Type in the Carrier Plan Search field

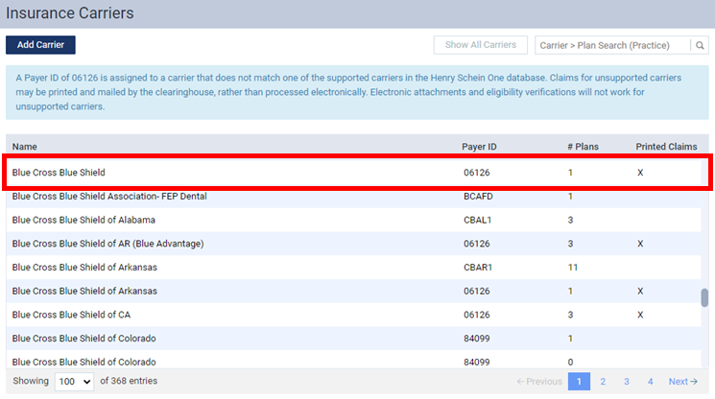click(x=612, y=45)
